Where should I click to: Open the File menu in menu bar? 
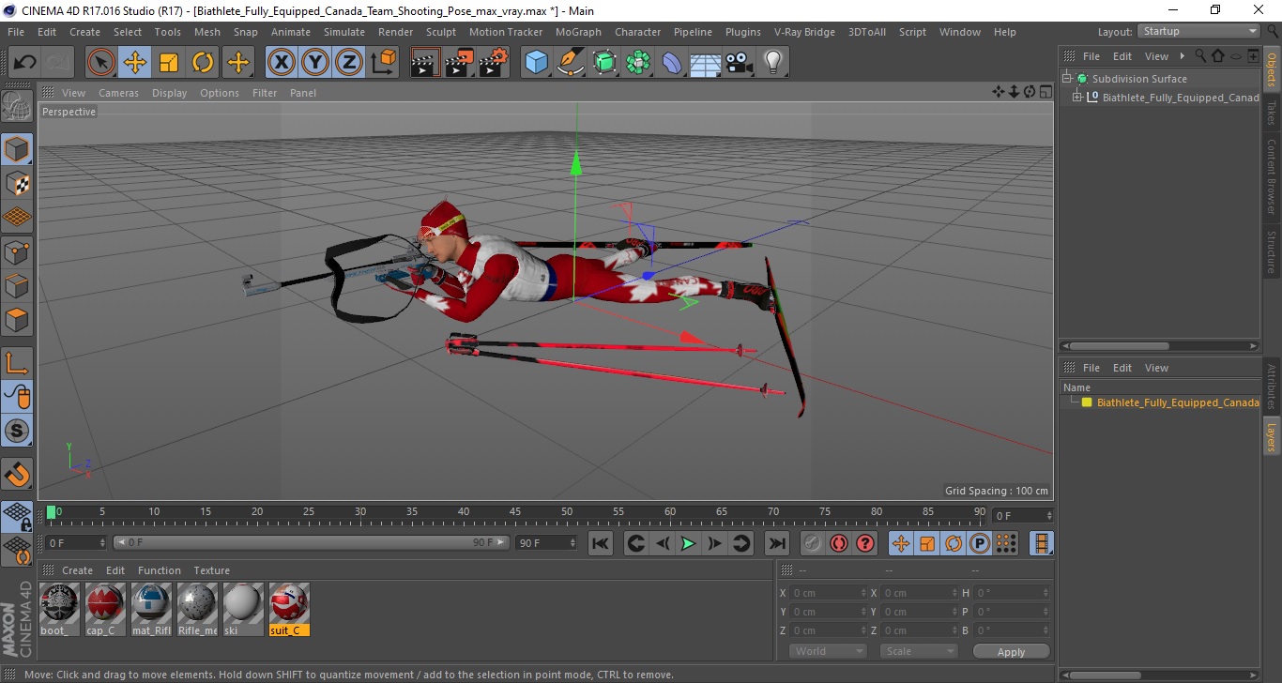pyautogui.click(x=15, y=32)
